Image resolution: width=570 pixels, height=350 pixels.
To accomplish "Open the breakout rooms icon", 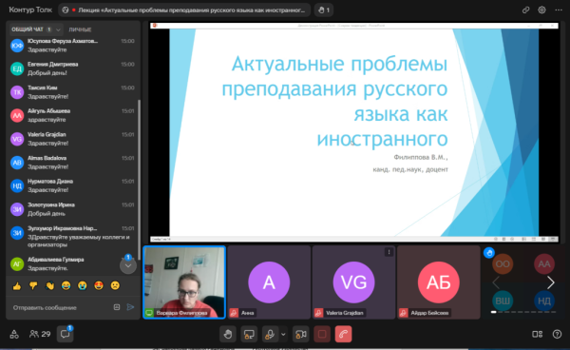I will [x=14, y=334].
